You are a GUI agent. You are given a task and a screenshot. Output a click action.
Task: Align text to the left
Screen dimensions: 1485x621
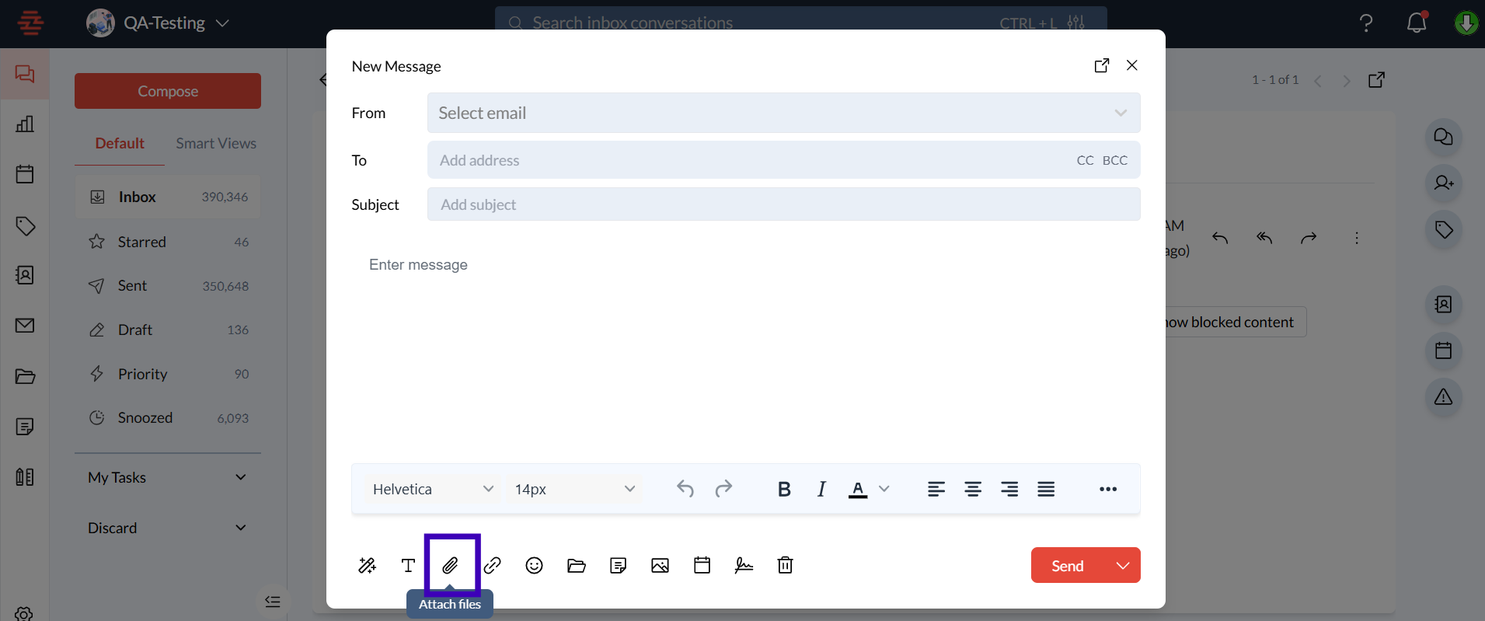point(936,489)
